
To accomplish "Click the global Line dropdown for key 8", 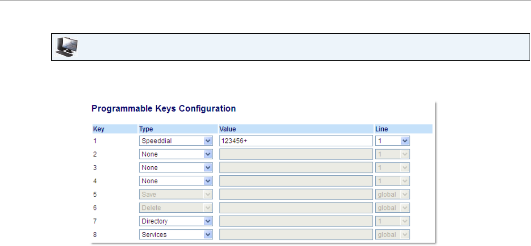I will [x=392, y=235].
